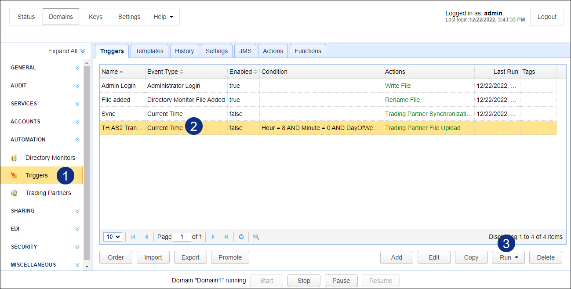Open the page size dropdown showing 10

click(x=113, y=237)
